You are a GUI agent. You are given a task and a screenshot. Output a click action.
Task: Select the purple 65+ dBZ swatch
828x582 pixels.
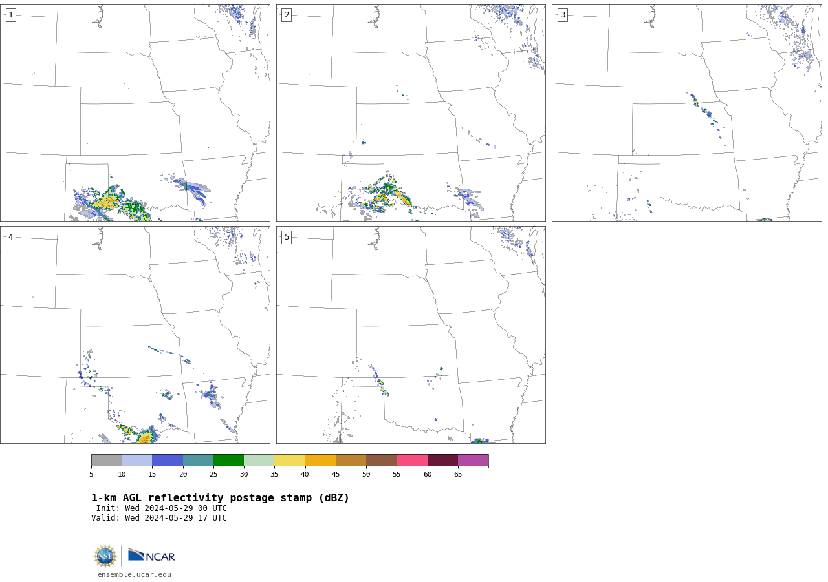pos(473,461)
